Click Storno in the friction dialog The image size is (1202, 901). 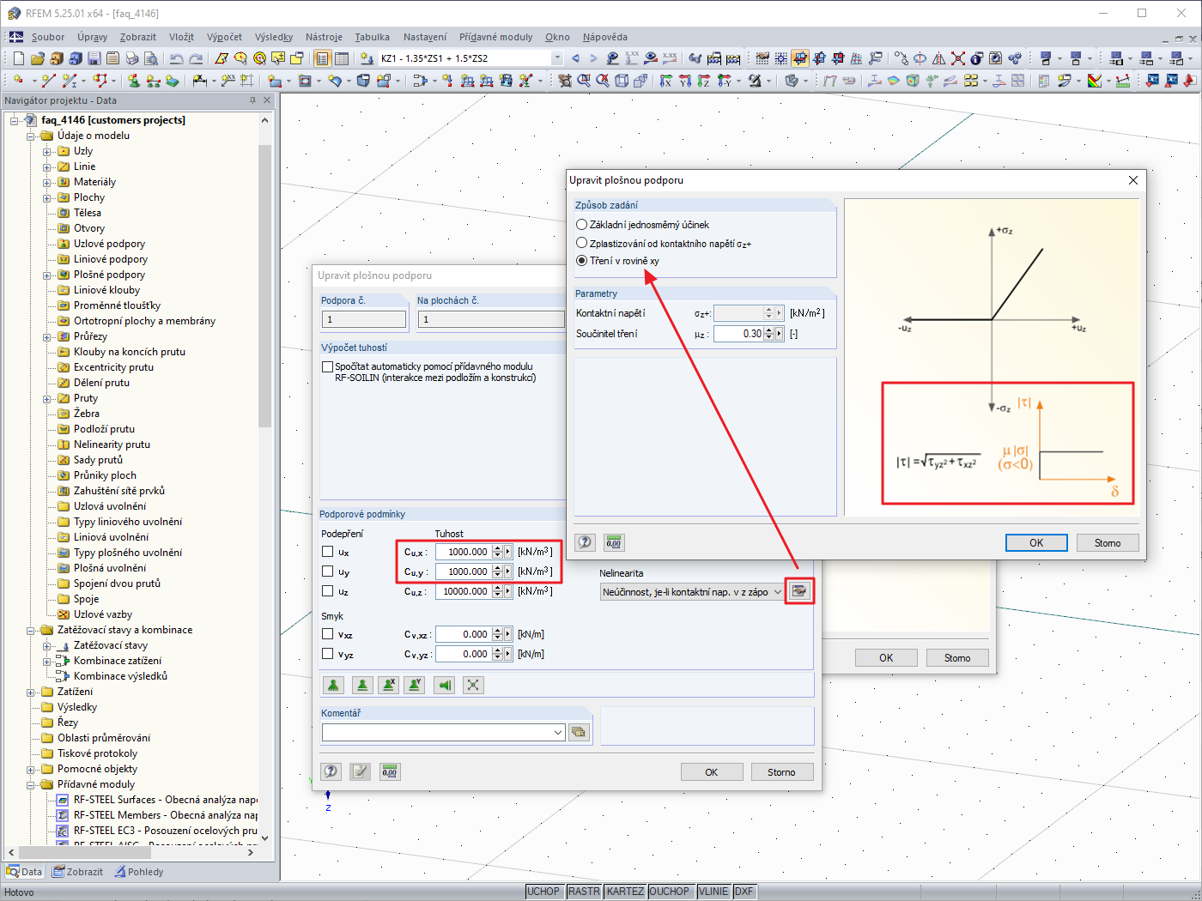click(x=1108, y=542)
